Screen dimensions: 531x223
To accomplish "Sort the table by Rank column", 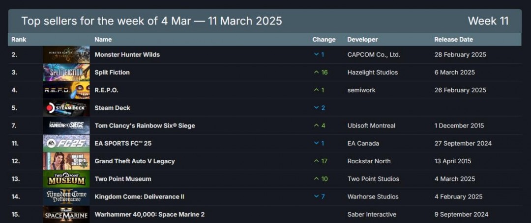I will point(19,39).
